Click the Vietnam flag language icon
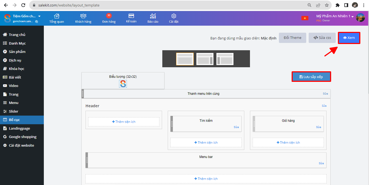369x185 pixels. (305, 18)
